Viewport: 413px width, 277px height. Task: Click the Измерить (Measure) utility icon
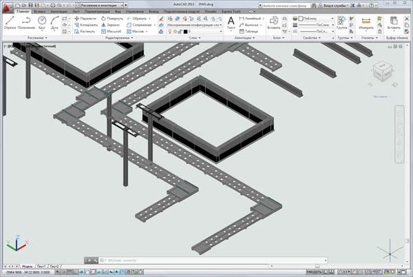pyautogui.click(x=367, y=22)
